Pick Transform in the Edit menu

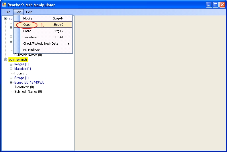(x=30, y=37)
